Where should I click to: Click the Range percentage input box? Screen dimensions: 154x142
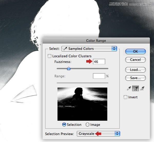click(99, 76)
